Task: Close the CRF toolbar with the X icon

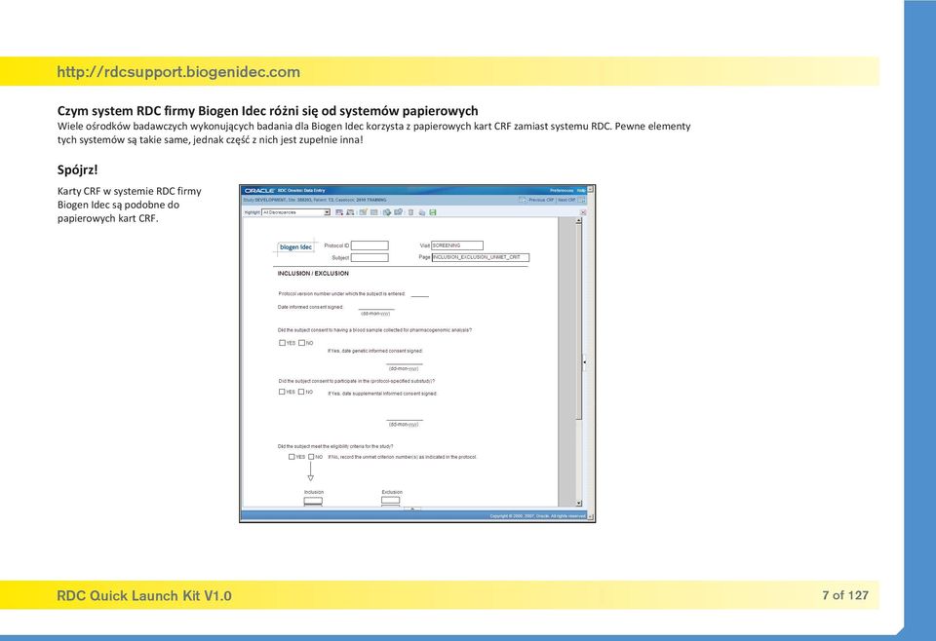Action: point(583,212)
